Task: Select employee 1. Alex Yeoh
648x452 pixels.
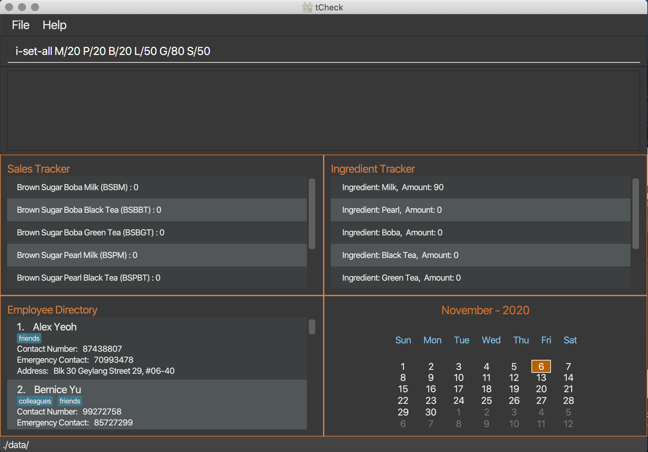Action: 157,348
